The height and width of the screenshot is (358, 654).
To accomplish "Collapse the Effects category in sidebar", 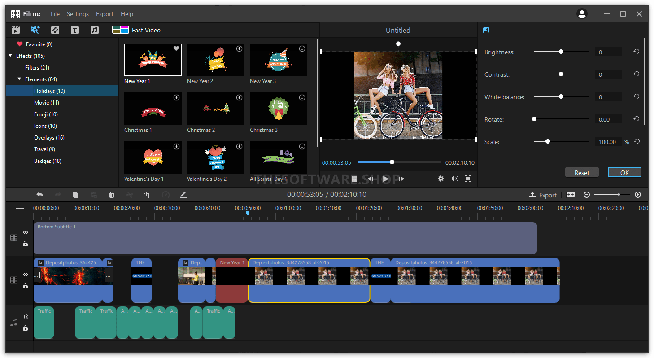I will click(x=10, y=56).
